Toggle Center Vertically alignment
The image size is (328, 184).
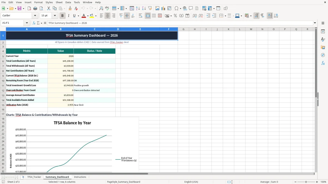point(127,16)
